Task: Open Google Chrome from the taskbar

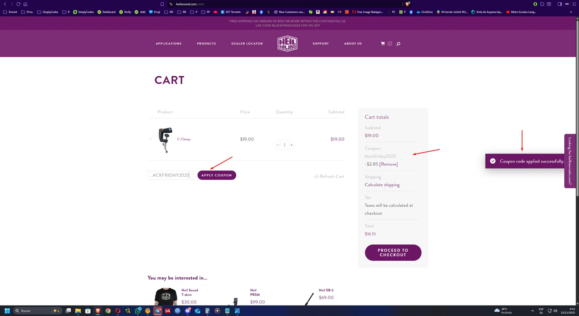Action: (x=108, y=311)
